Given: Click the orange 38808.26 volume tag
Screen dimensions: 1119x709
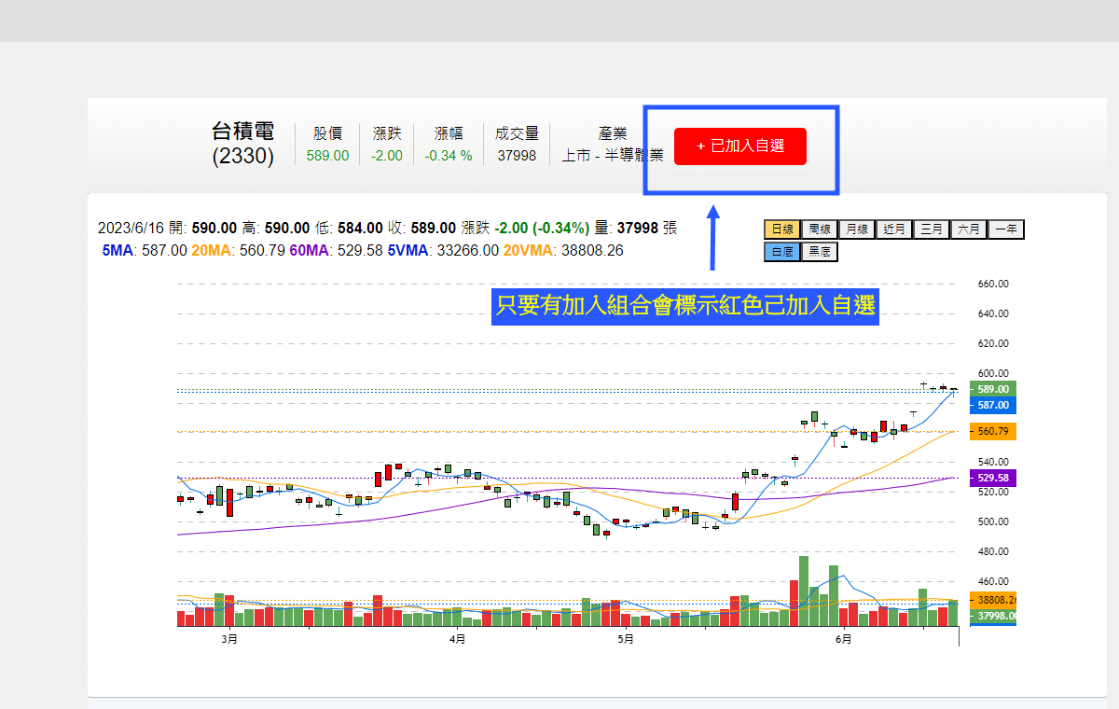Looking at the screenshot, I should [x=993, y=600].
